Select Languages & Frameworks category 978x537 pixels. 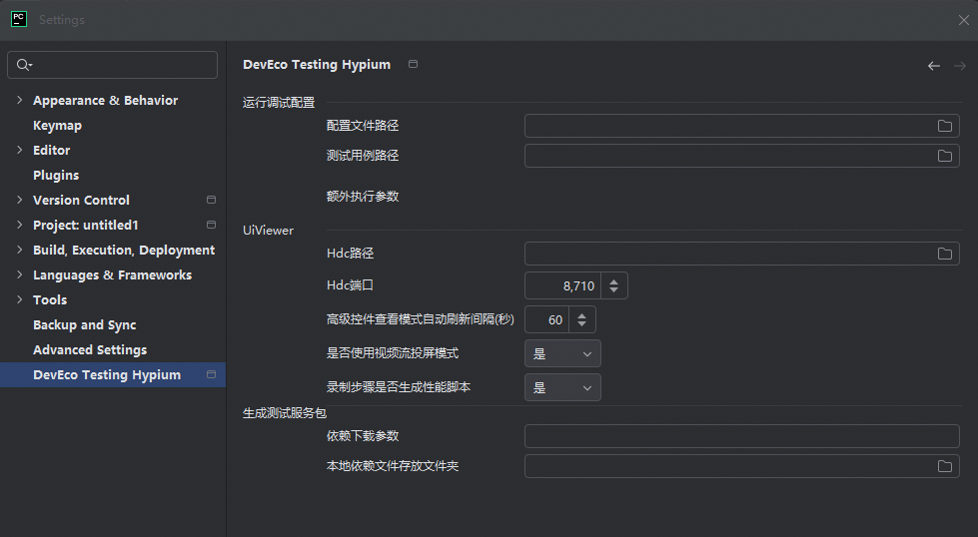tap(112, 274)
